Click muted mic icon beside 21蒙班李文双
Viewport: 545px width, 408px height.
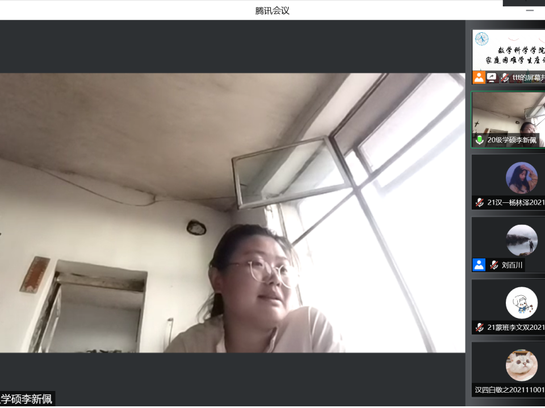click(480, 327)
